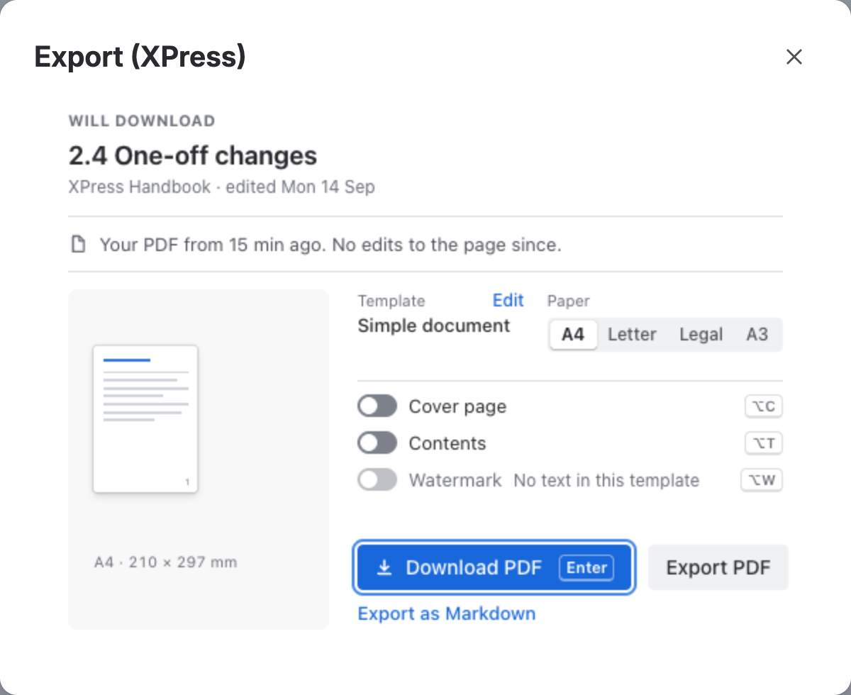The image size is (851, 695).
Task: Click the download arrow icon in Download PDF
Action: (384, 568)
